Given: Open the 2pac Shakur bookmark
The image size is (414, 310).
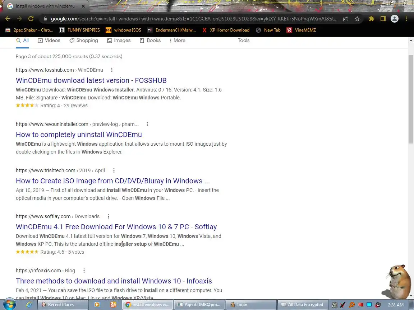Looking at the screenshot, I should [x=29, y=30].
